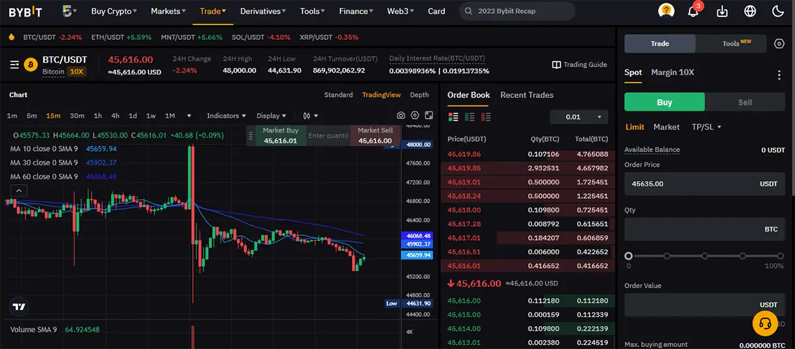795x349 pixels.
Task: Expand the Indicators dropdown
Action: click(x=226, y=116)
